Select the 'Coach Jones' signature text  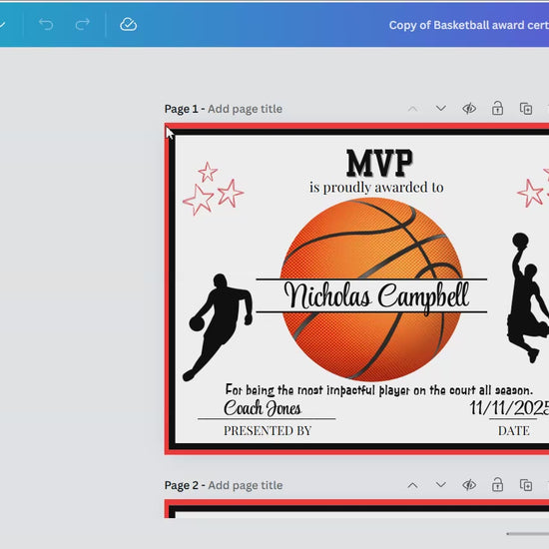(263, 408)
